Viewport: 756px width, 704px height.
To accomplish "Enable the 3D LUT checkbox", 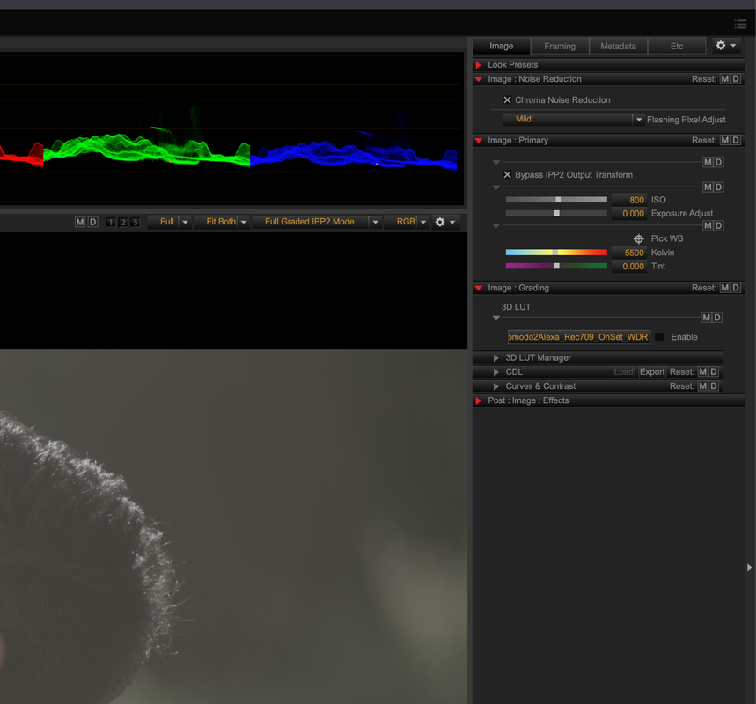I will 659,337.
